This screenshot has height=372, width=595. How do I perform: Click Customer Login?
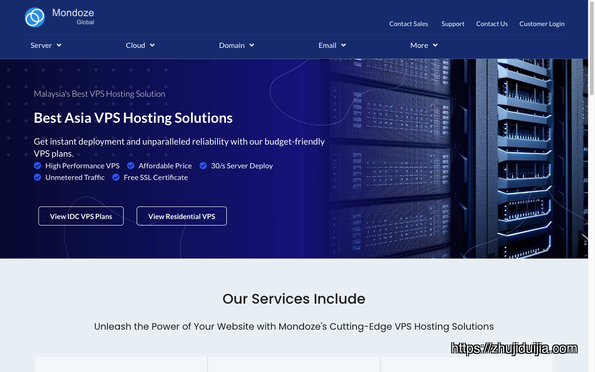click(x=542, y=24)
